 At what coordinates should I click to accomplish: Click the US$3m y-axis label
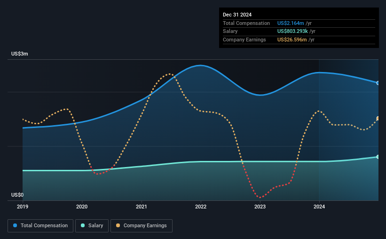[x=20, y=54]
